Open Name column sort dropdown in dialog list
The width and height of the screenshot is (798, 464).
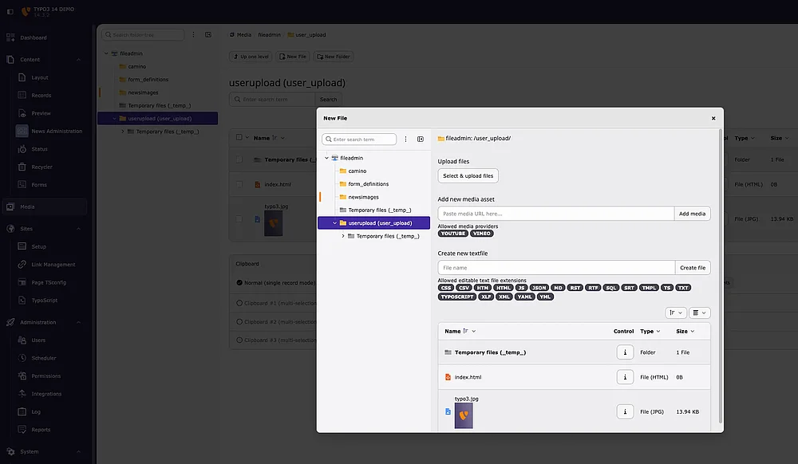click(x=470, y=332)
